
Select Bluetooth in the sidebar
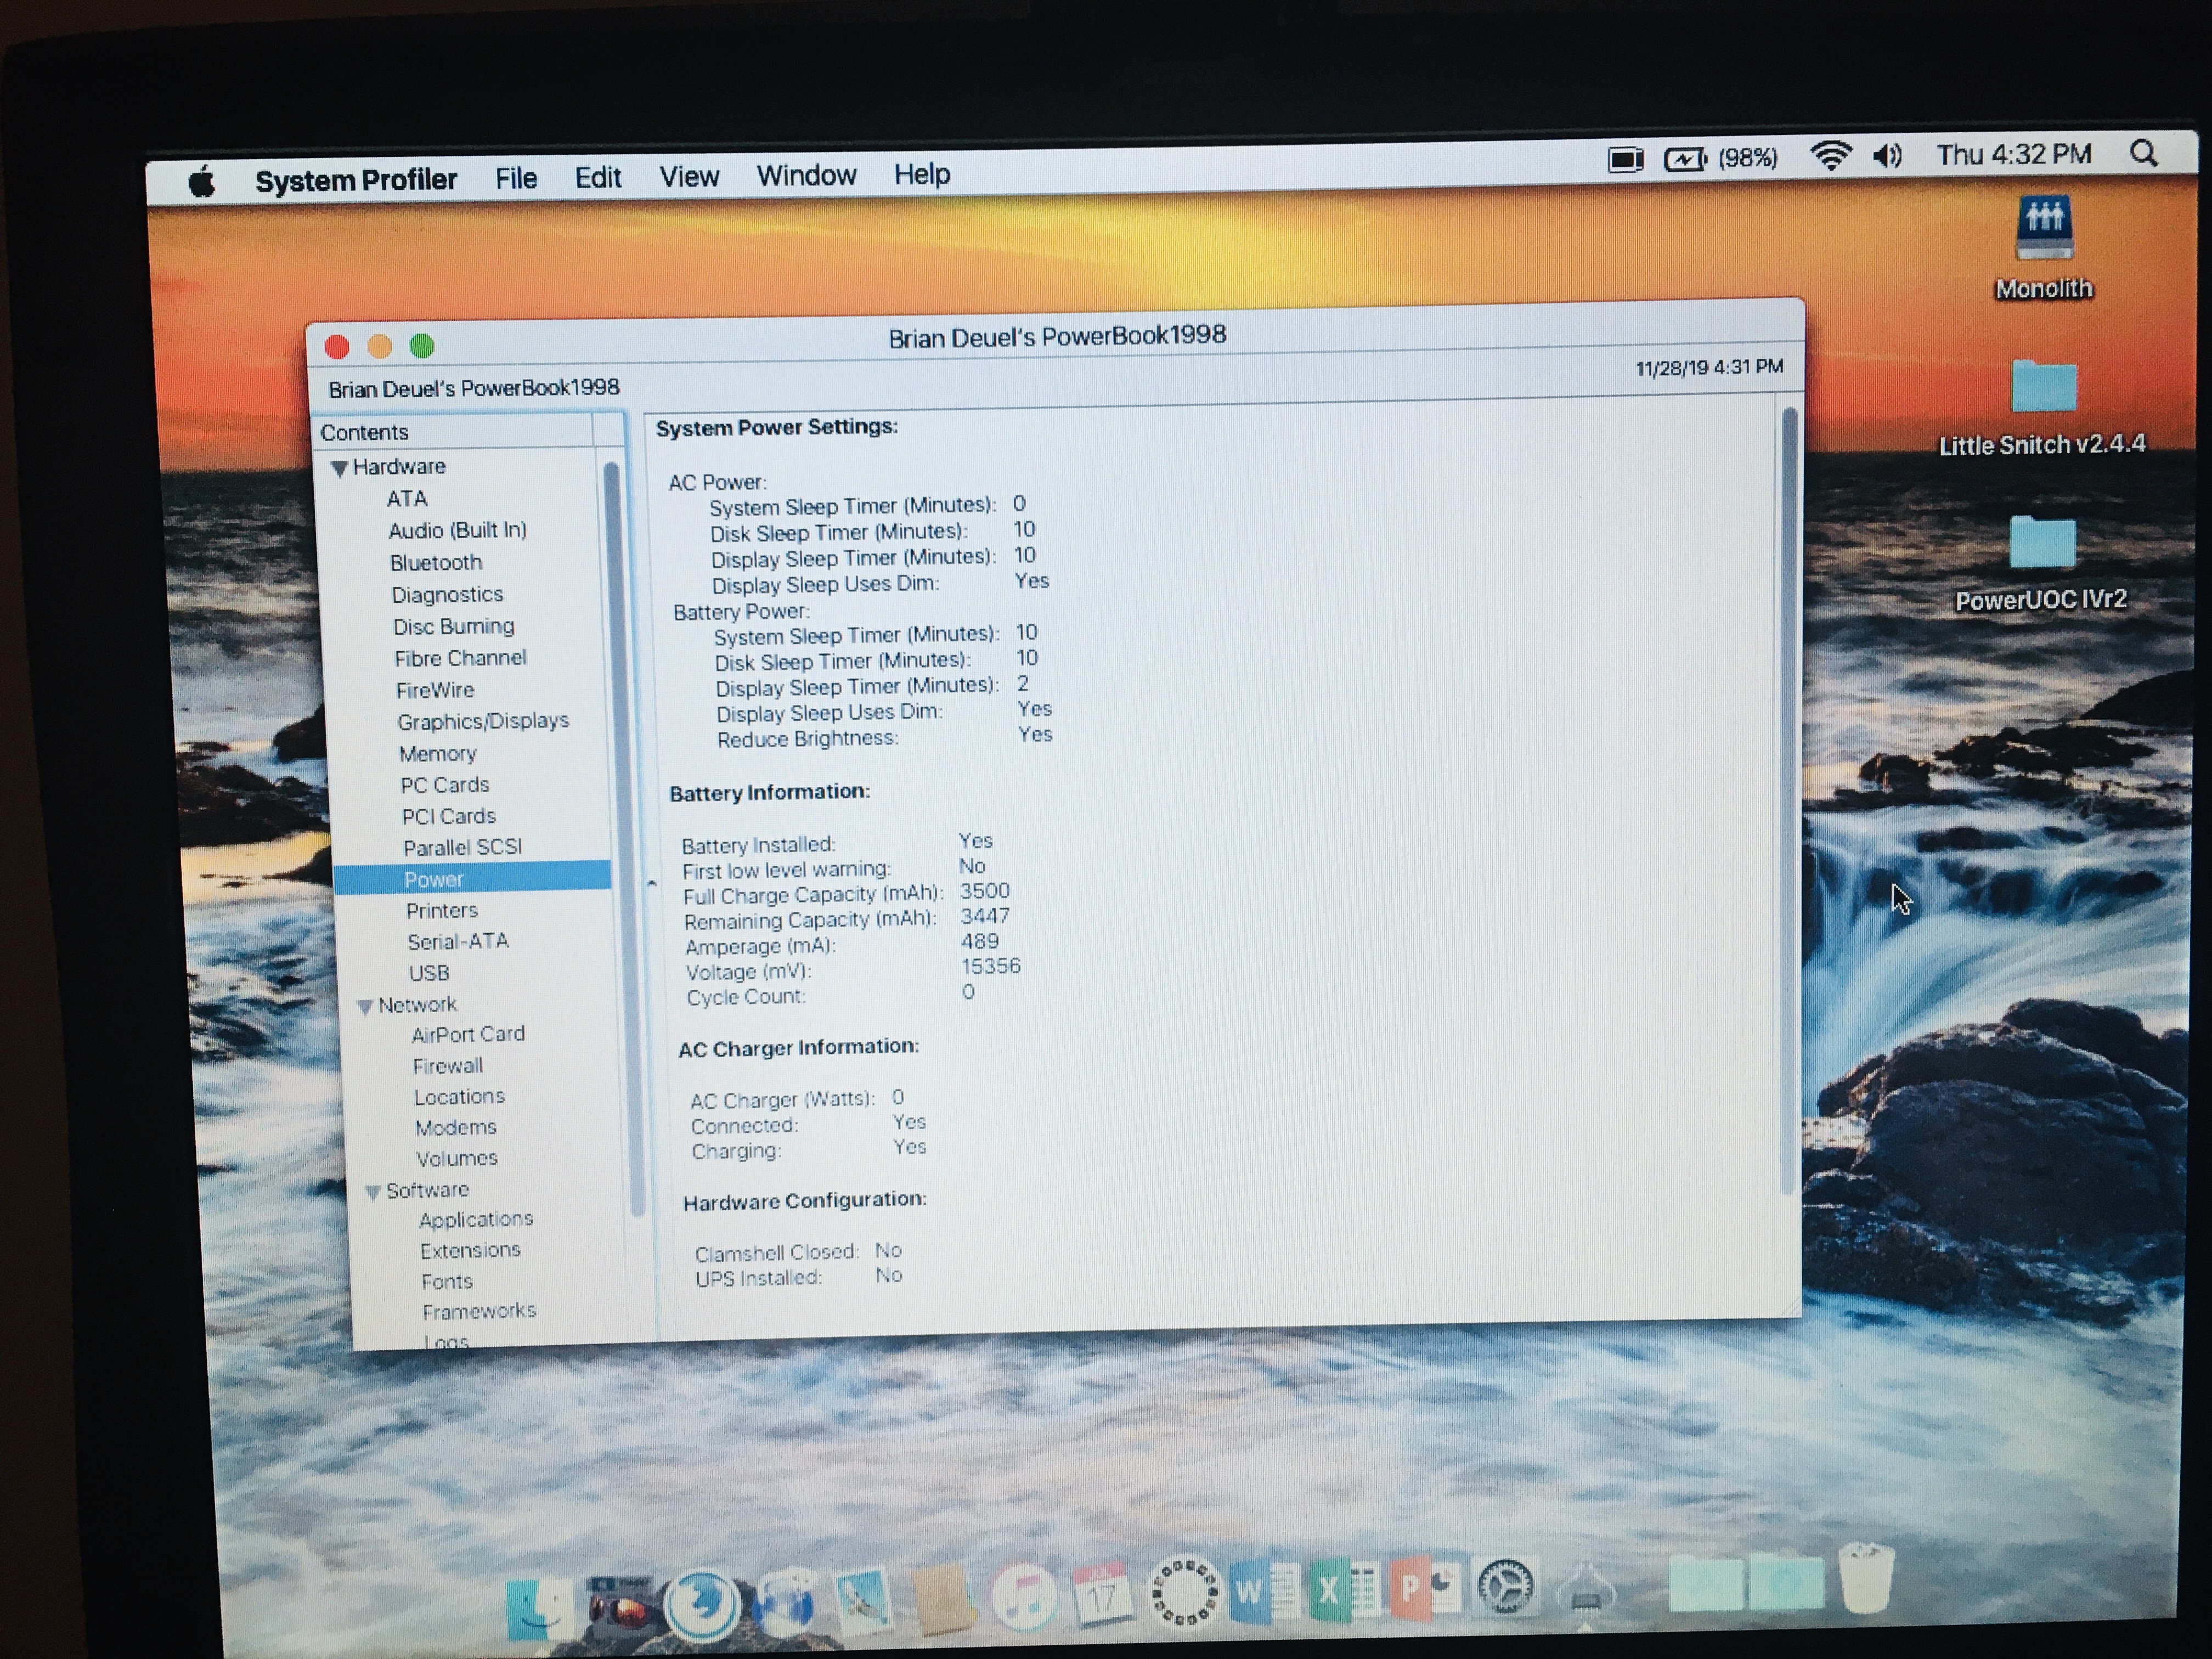point(436,563)
